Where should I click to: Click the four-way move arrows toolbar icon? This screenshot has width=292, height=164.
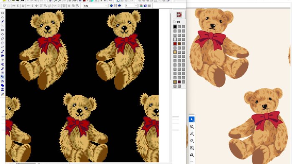(36, 6)
